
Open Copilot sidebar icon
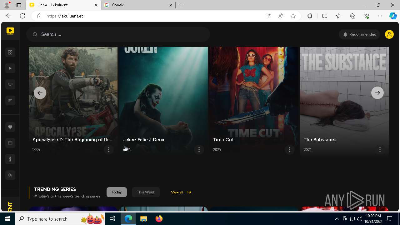click(393, 16)
